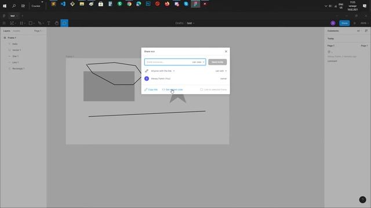Open the 'All' comments filter dropdown
The width and height of the screenshot is (371, 208).
[x=359, y=31]
